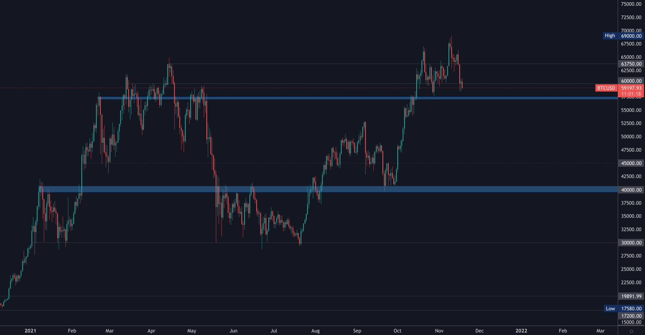Screen dimensions: 645x335
Task: Open chart settings gear in bottom-right corner
Action: [x=631, y=331]
